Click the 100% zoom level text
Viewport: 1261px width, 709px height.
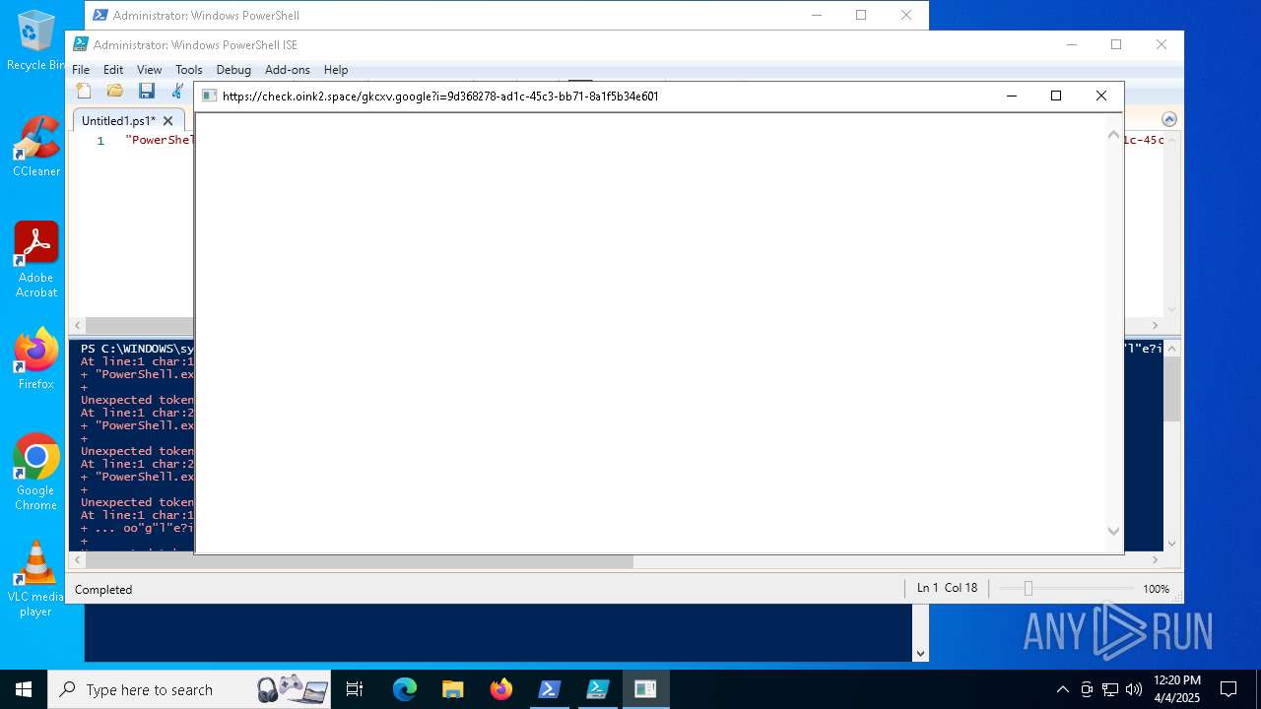(1156, 589)
